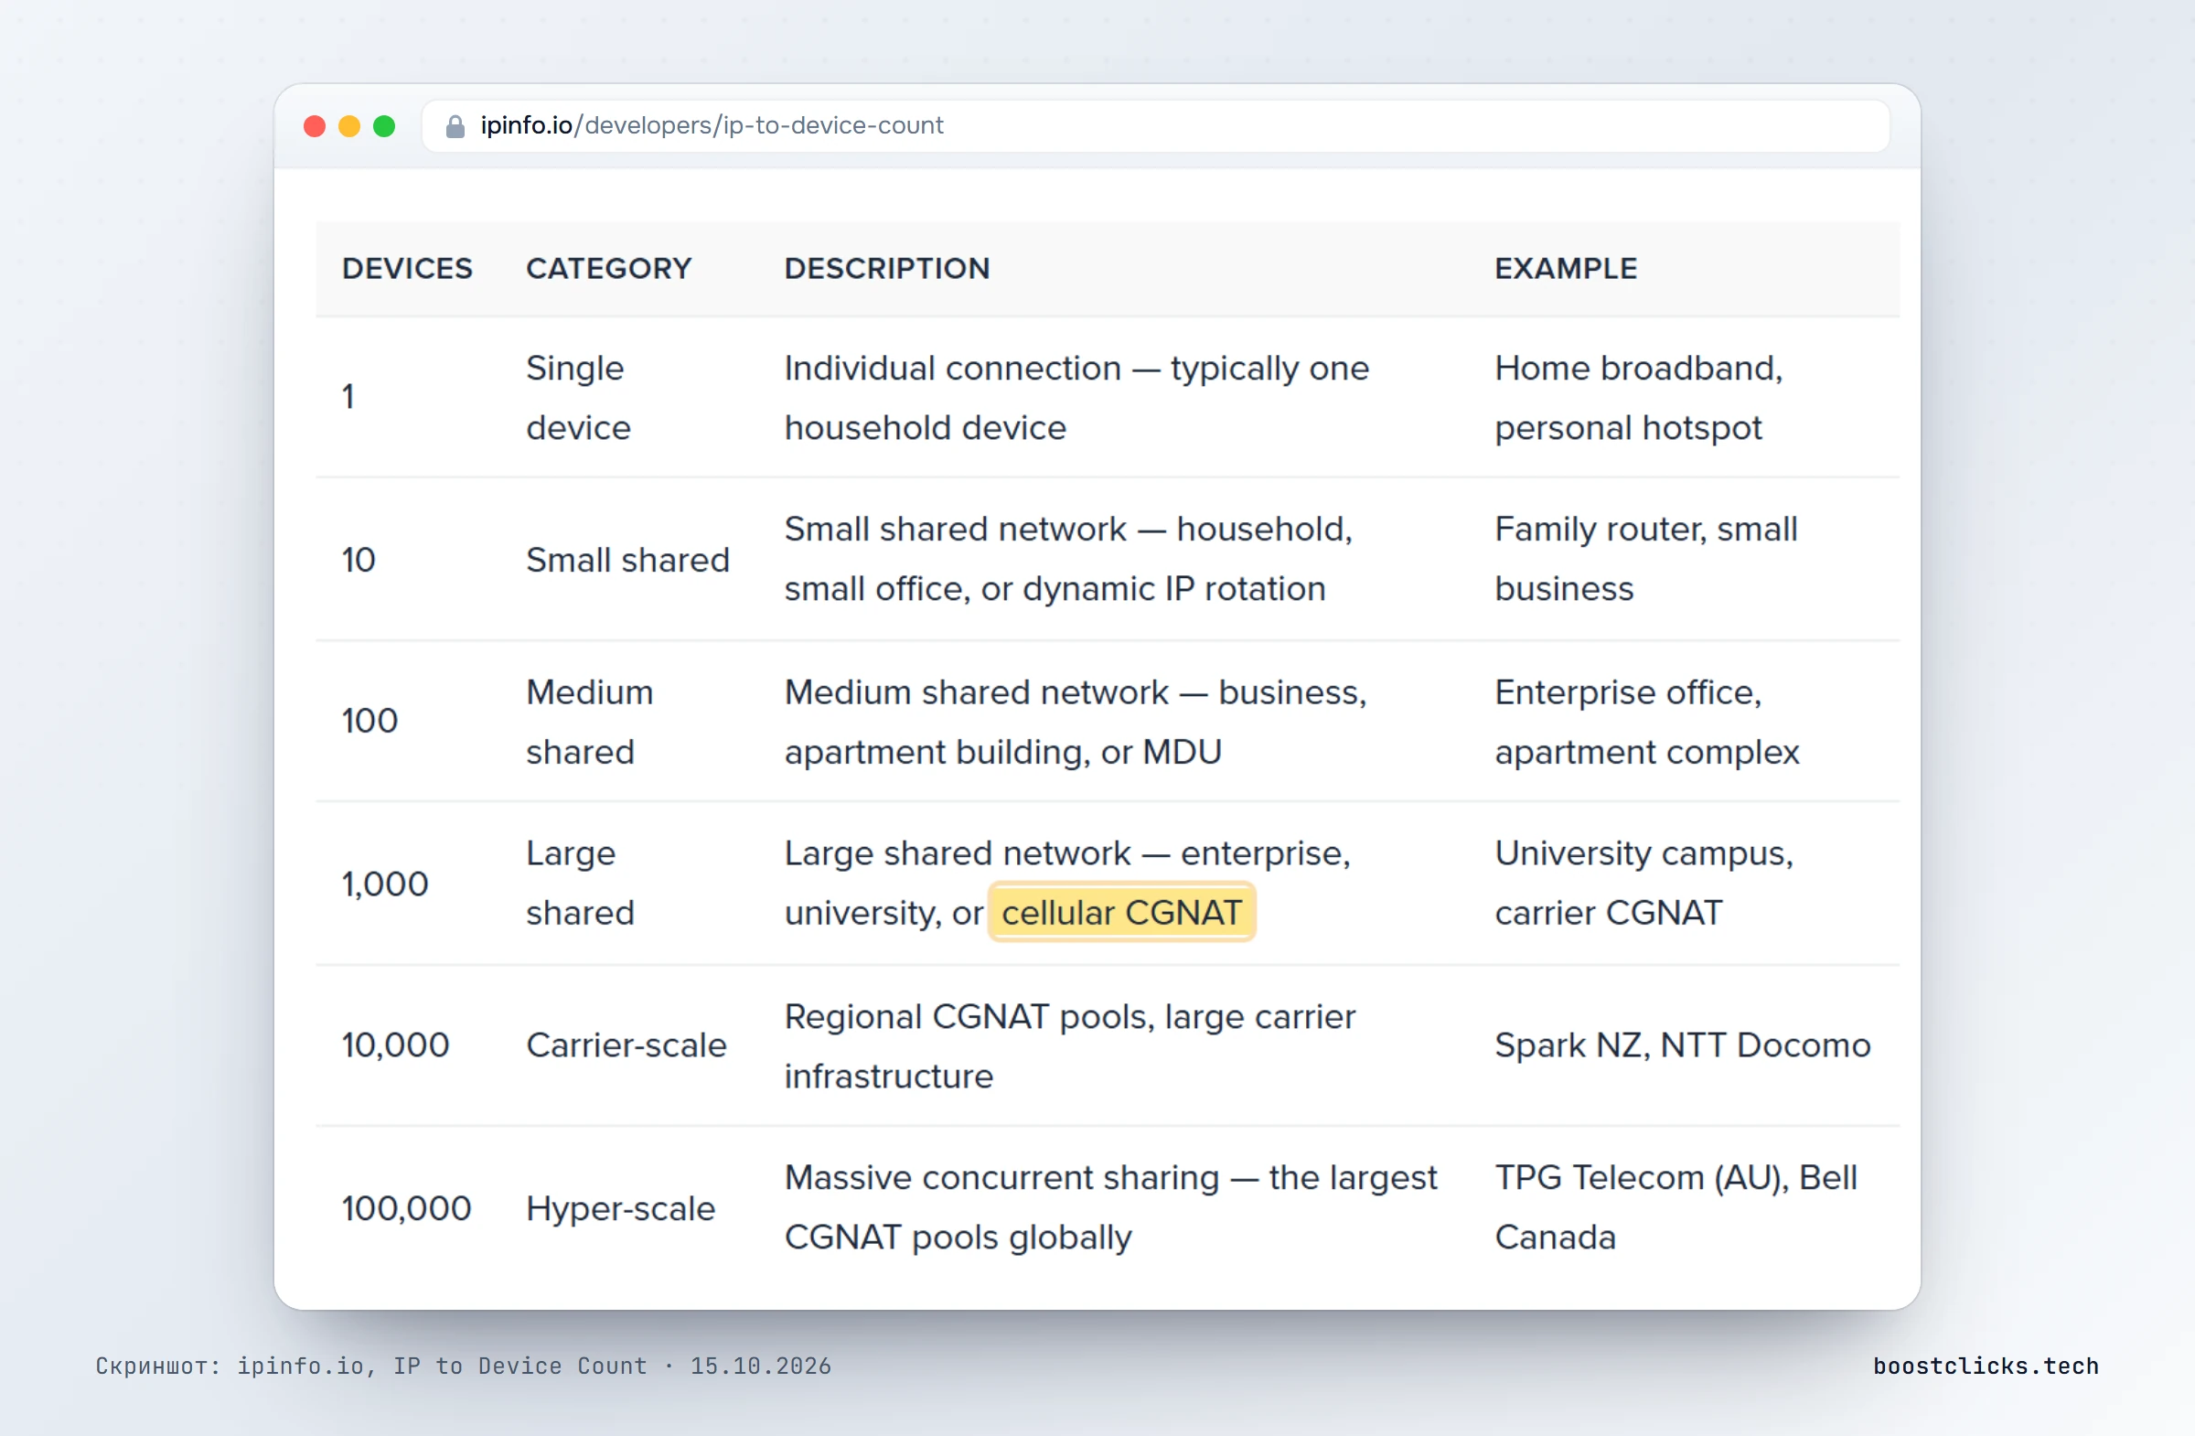This screenshot has width=2195, height=1436.
Task: Click the Medium shared network description
Action: pos(1076,722)
